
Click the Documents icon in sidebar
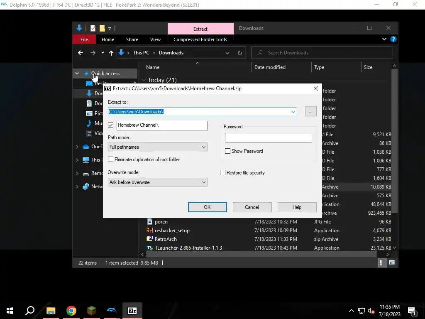click(89, 103)
